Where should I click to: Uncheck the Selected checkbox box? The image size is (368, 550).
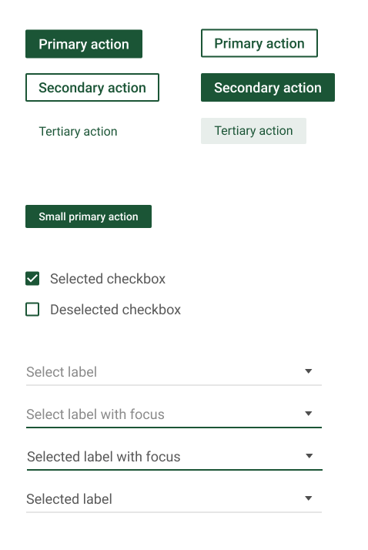32,279
